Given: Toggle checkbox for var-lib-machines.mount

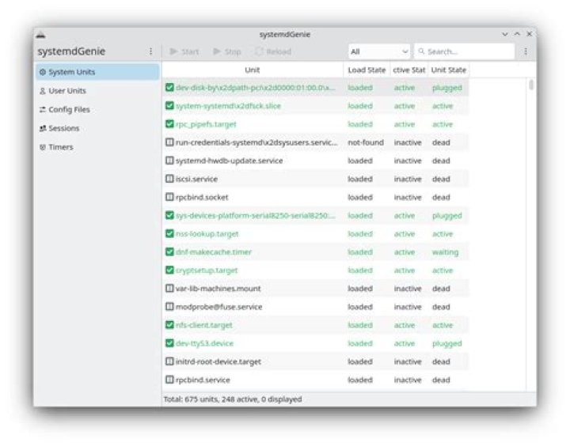Looking at the screenshot, I should click(169, 289).
